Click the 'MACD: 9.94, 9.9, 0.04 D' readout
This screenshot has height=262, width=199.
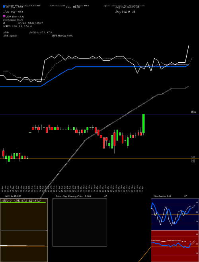pos(18,26)
